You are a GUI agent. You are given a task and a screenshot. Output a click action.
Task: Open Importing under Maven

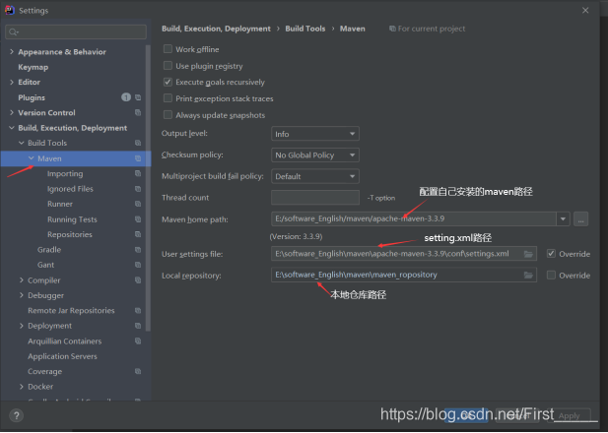65,174
